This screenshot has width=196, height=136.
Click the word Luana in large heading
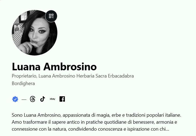click(x=26, y=67)
